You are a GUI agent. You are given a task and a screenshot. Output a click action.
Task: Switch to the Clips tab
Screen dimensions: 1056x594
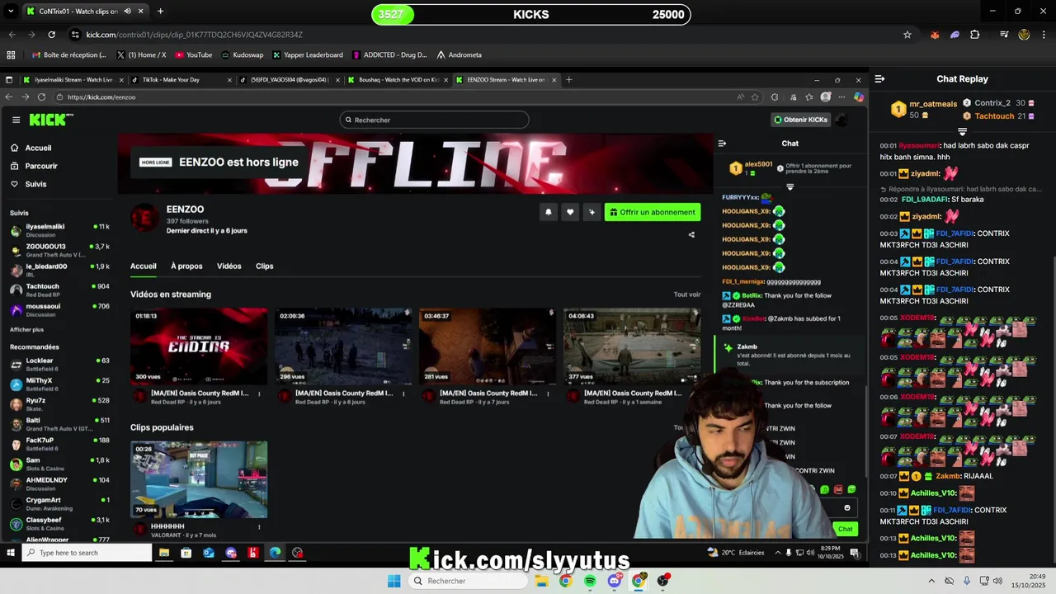(x=264, y=266)
